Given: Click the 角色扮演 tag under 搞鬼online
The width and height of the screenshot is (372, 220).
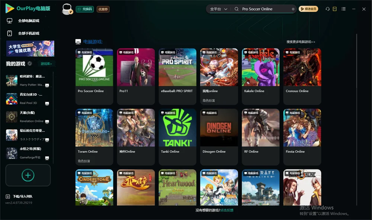Looking at the screenshot, I should click(209, 100).
